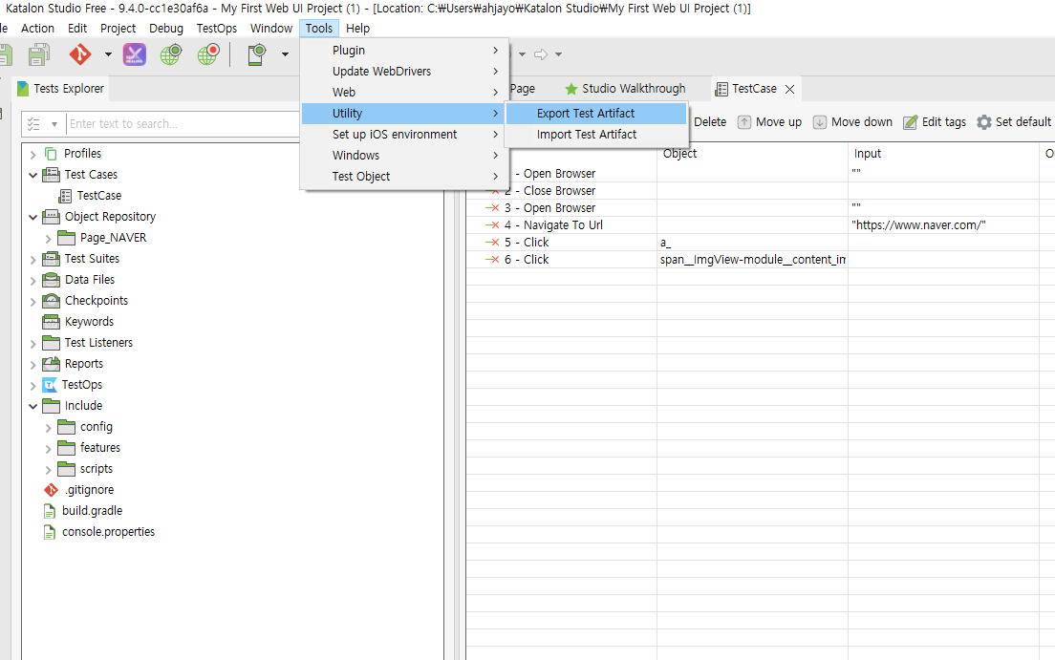Open the Windows submenu in Tools
The width and height of the screenshot is (1055, 660).
click(x=405, y=156)
